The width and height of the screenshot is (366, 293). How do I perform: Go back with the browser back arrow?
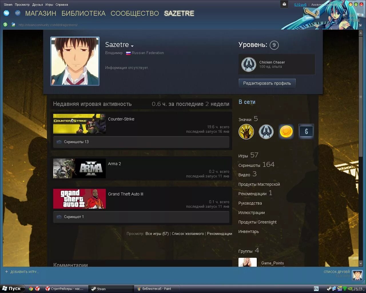6,13
